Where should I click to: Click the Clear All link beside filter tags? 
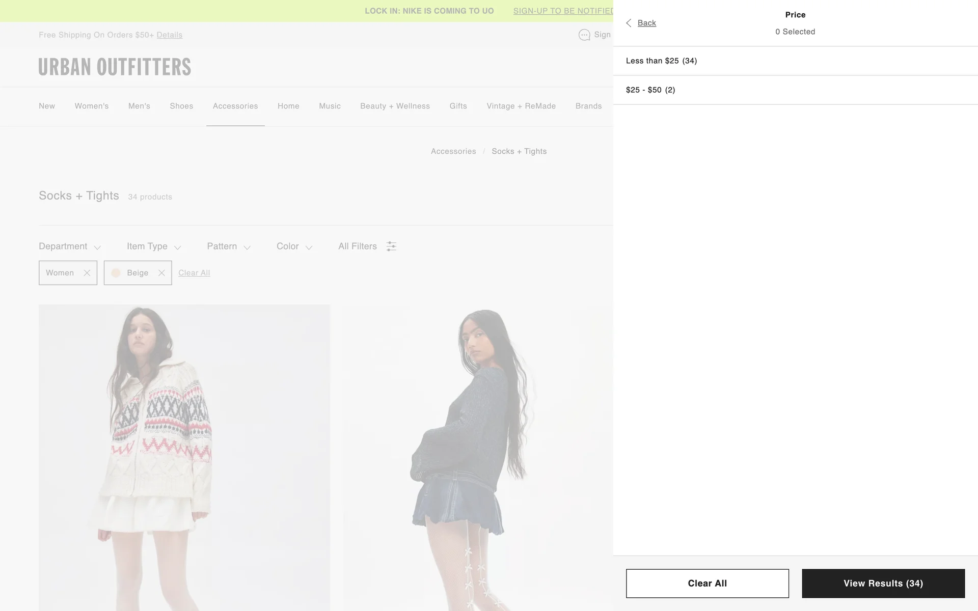pyautogui.click(x=194, y=273)
